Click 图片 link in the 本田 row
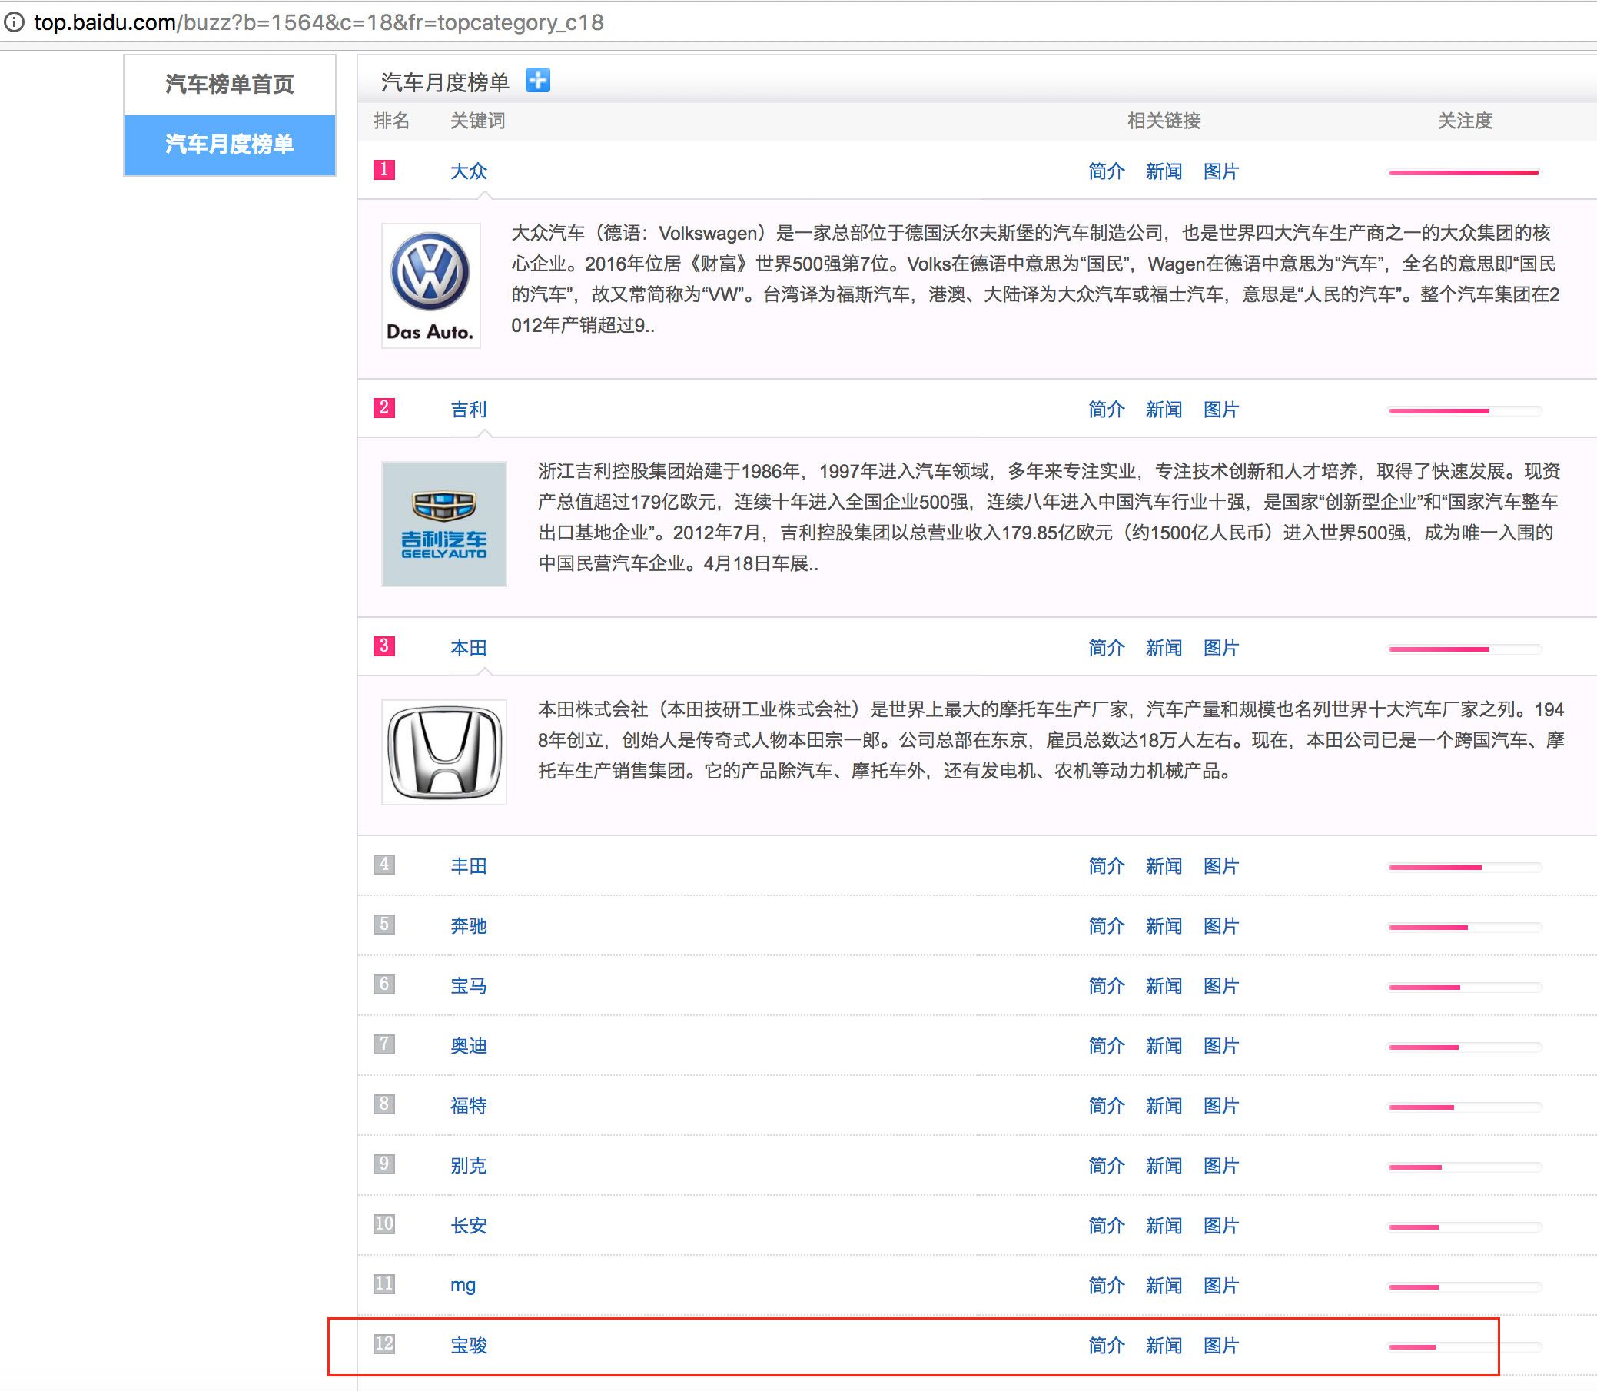 (x=1221, y=648)
